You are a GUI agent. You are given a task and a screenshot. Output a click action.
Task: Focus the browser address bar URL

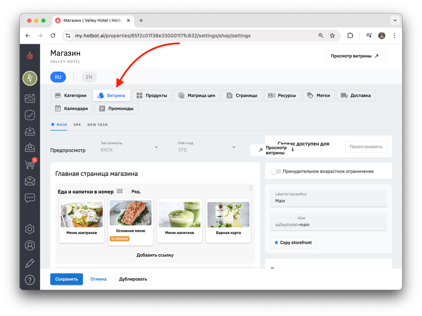tap(162, 35)
